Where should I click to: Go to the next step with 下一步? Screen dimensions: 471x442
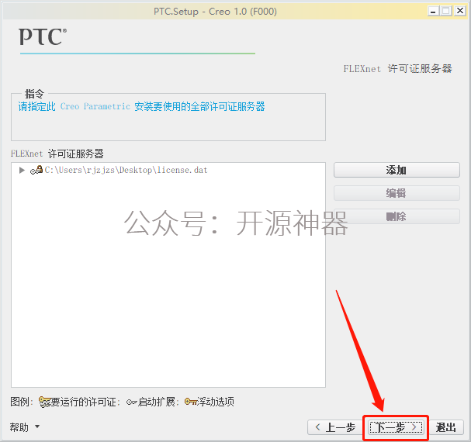396,427
